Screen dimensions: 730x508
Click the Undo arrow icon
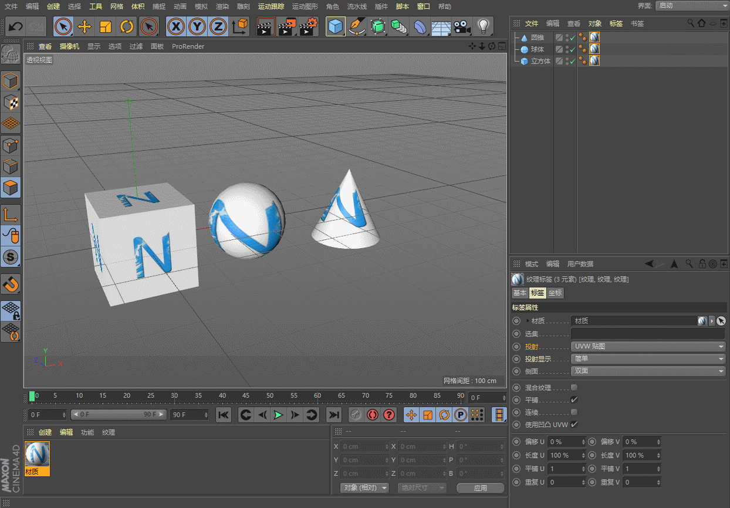(x=16, y=26)
